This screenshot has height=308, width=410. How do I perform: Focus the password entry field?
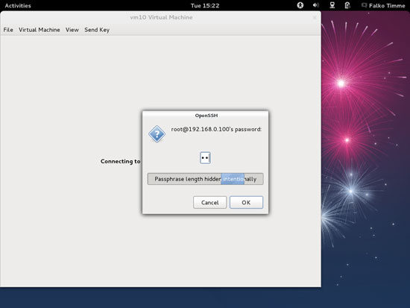click(x=205, y=158)
